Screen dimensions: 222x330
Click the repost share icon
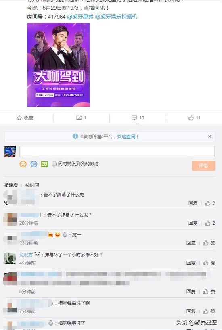point(79,118)
